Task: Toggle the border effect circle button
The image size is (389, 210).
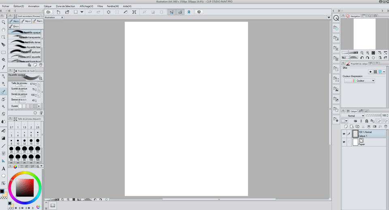Action: 370,72
